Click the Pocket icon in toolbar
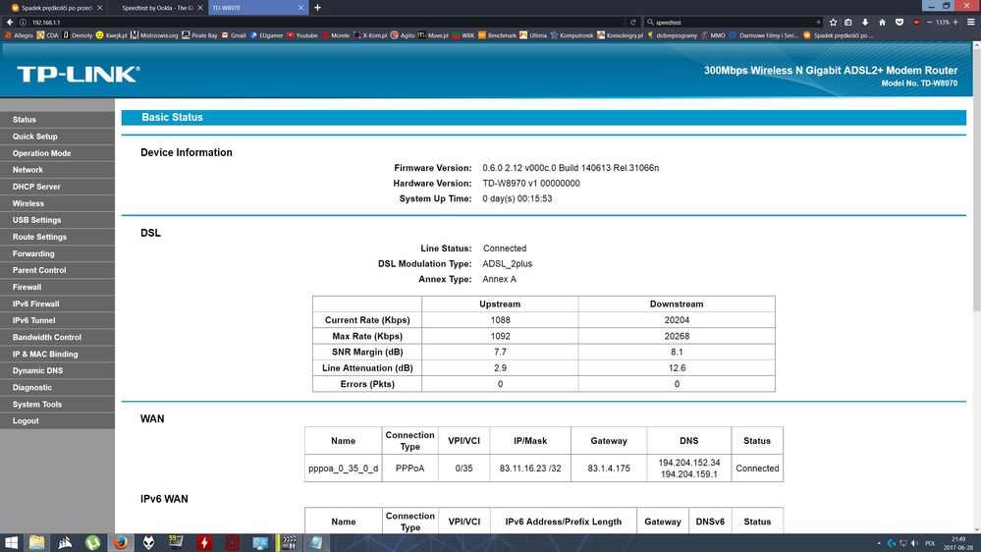Image resolution: width=981 pixels, height=552 pixels. coord(898,22)
